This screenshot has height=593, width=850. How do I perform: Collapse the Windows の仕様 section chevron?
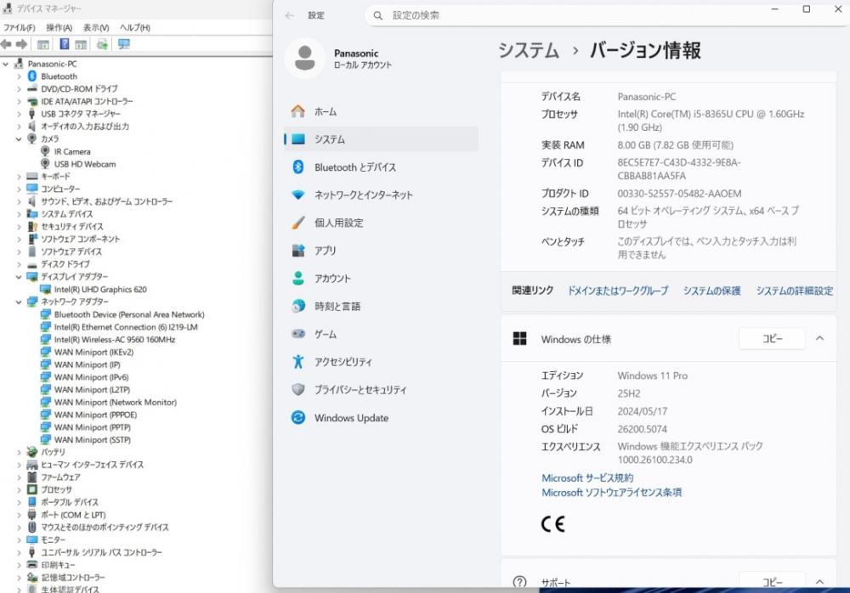819,339
